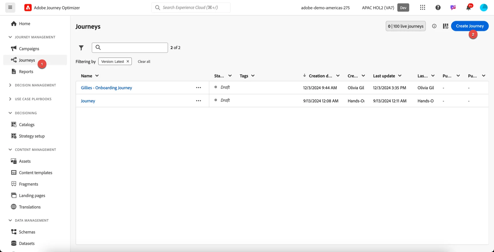The height and width of the screenshot is (252, 494).
Task: Toggle the hamburger navigation menu
Action: pyautogui.click(x=10, y=7)
